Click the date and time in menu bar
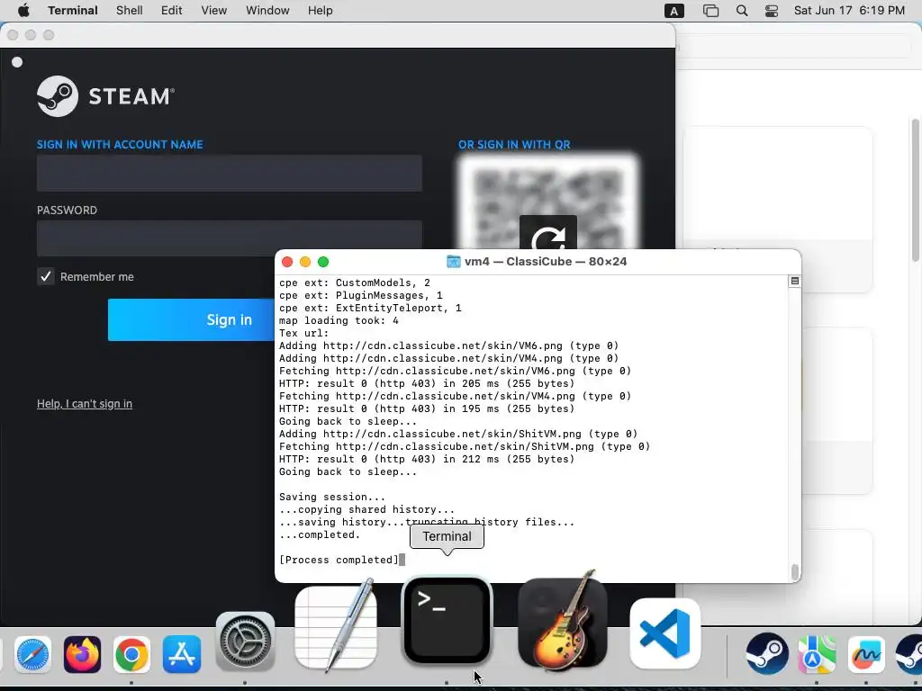The width and height of the screenshot is (922, 691). click(x=849, y=11)
